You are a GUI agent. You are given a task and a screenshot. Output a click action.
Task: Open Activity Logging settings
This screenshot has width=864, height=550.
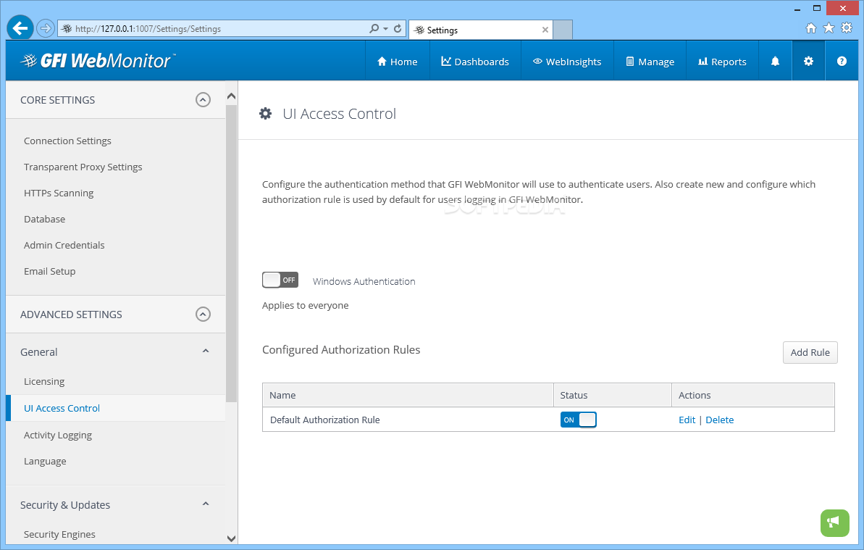click(58, 435)
